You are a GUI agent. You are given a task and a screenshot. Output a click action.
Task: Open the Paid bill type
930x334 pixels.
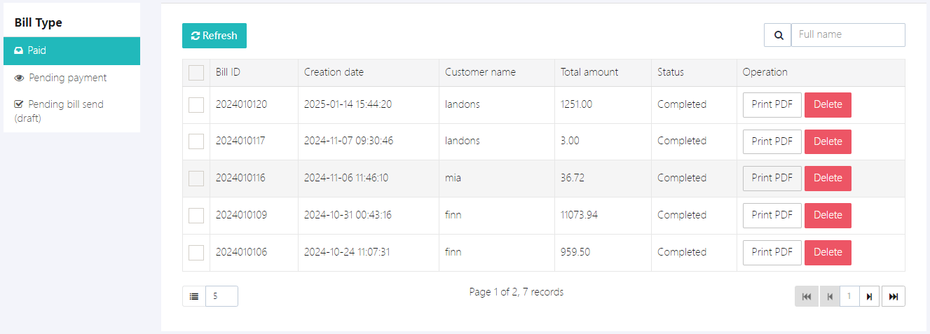(71, 51)
